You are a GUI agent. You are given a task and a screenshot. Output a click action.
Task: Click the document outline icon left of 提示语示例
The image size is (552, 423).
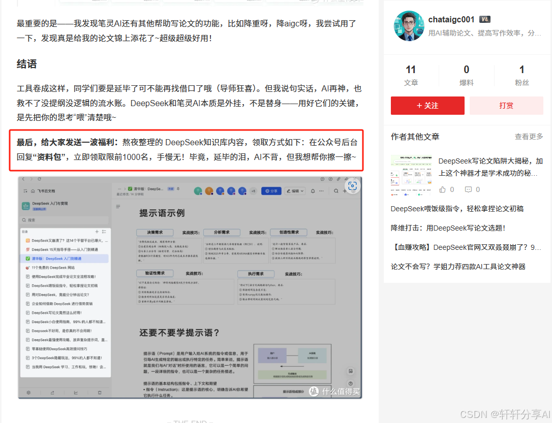pyautogui.click(x=118, y=206)
